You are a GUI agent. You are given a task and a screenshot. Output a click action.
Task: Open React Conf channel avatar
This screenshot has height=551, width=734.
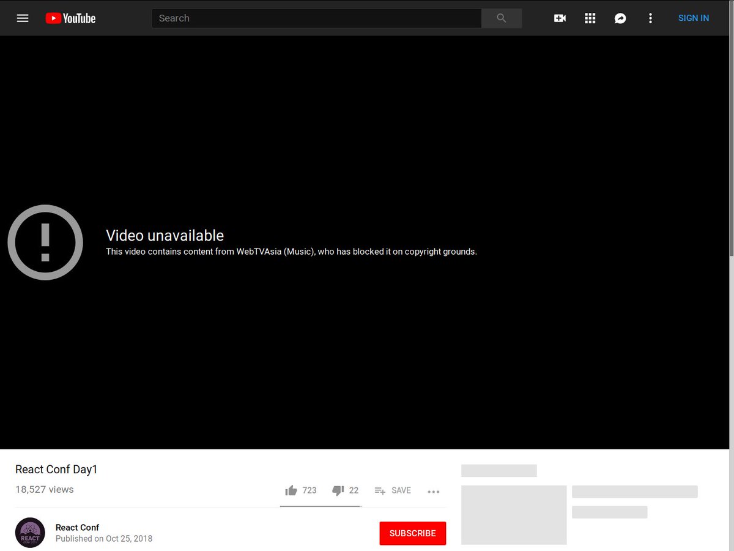pyautogui.click(x=30, y=533)
